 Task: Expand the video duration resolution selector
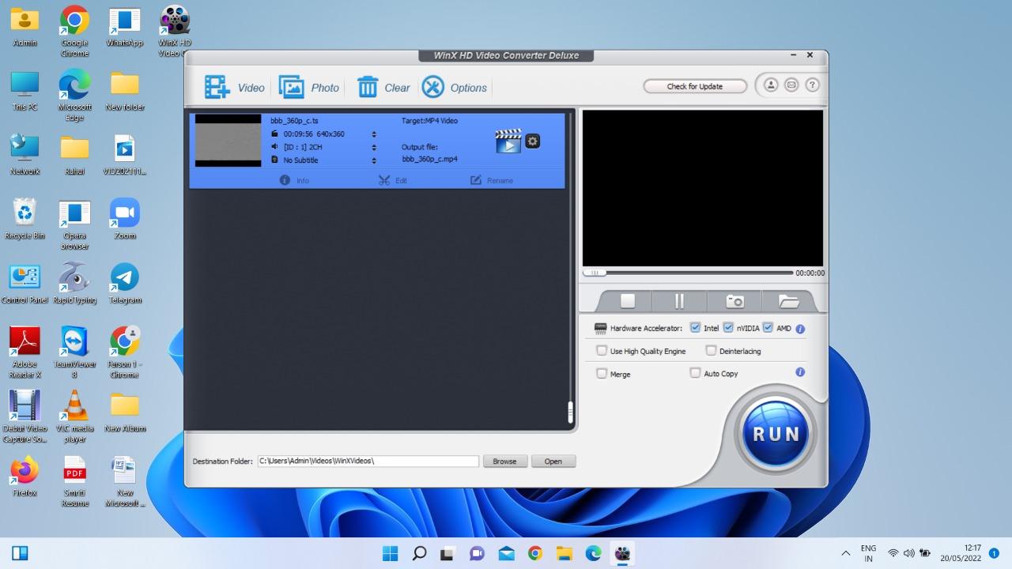point(374,134)
